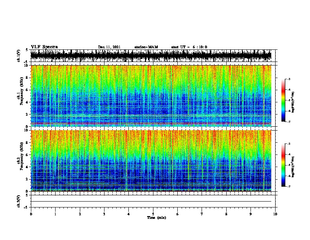Screen dimensions: 310x240
Task: Click the "-3" tick on ch.1 colorbar
Action: click(288, 79)
